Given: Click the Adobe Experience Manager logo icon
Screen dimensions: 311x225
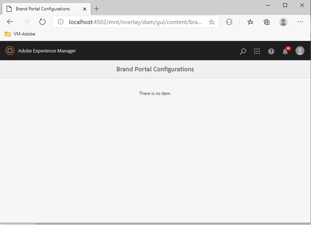Looking at the screenshot, I should point(10,51).
